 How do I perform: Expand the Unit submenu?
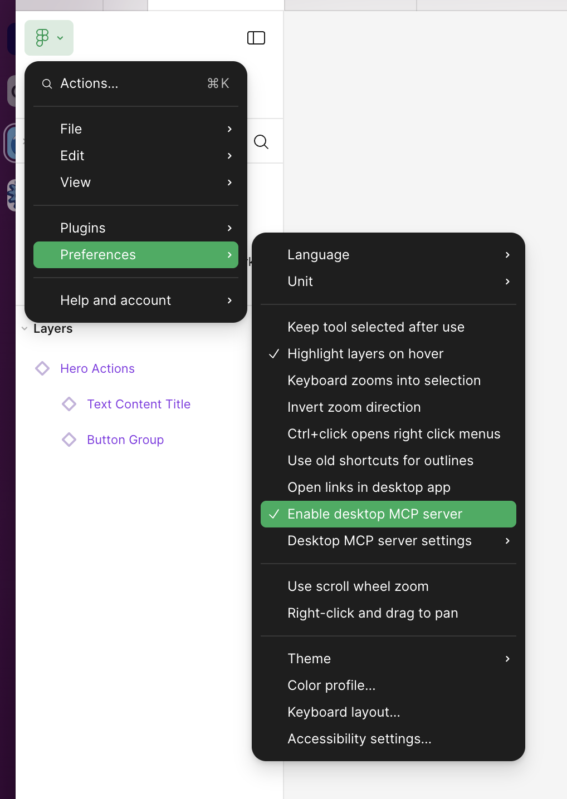pos(300,282)
